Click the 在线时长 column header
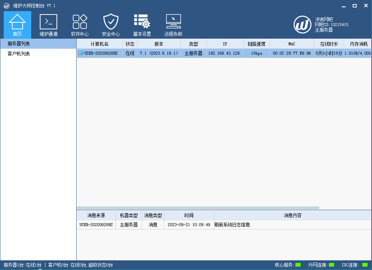372x270 pixels. (329, 44)
